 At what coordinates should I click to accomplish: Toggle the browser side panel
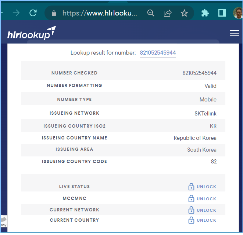point(222,13)
